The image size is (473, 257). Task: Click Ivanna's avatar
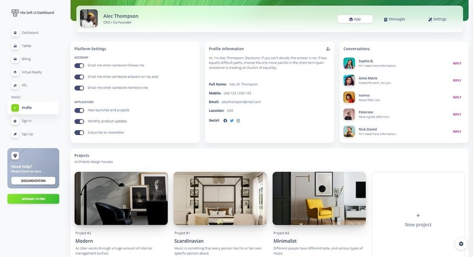(349, 97)
